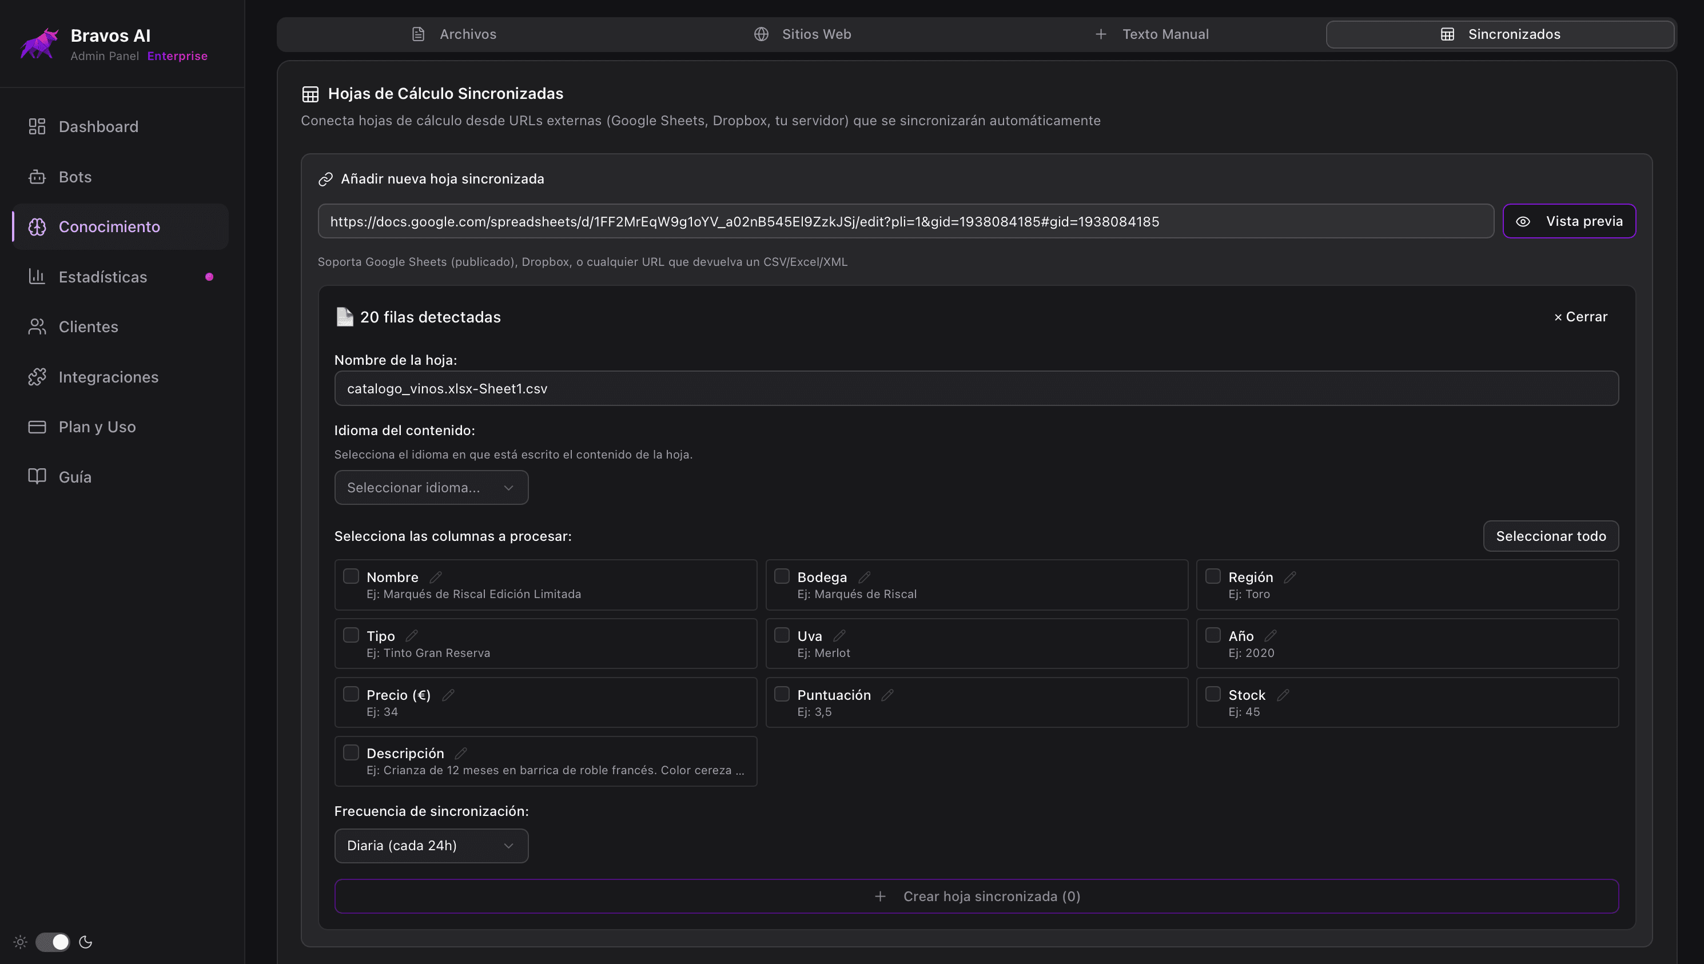
Task: Click the file icon beside 20 filas detectadas
Action: point(344,317)
